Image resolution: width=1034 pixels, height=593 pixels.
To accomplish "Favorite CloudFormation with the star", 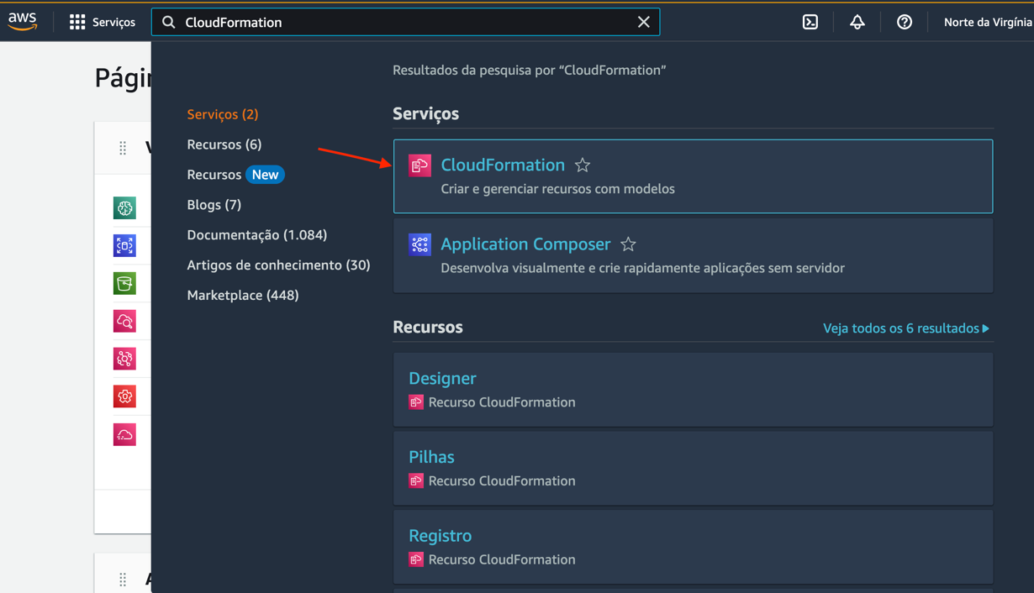I will (x=583, y=165).
